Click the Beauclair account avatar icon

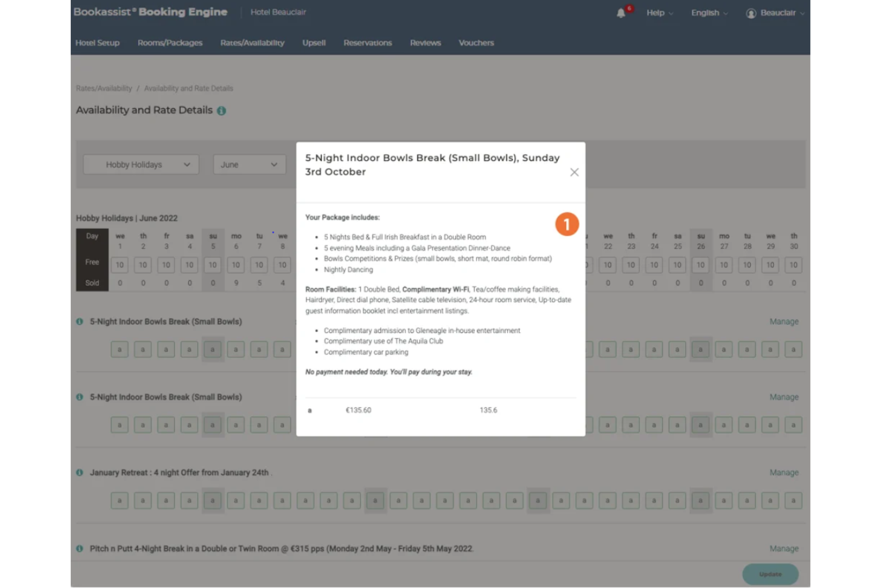point(751,13)
